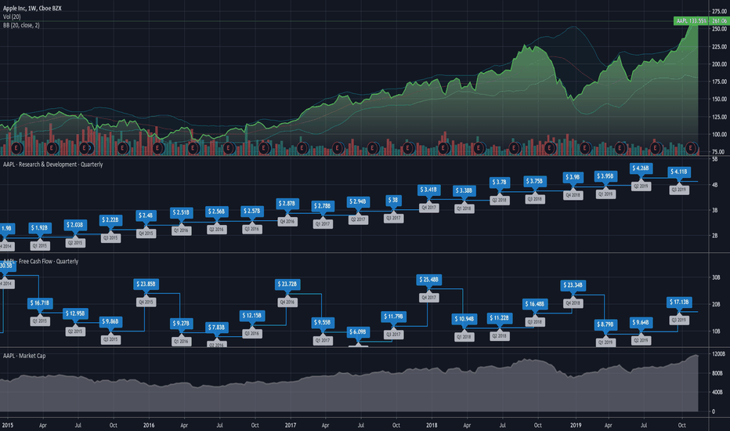
Task: Click the 1200B level on the market cap axis
Action: click(x=718, y=354)
